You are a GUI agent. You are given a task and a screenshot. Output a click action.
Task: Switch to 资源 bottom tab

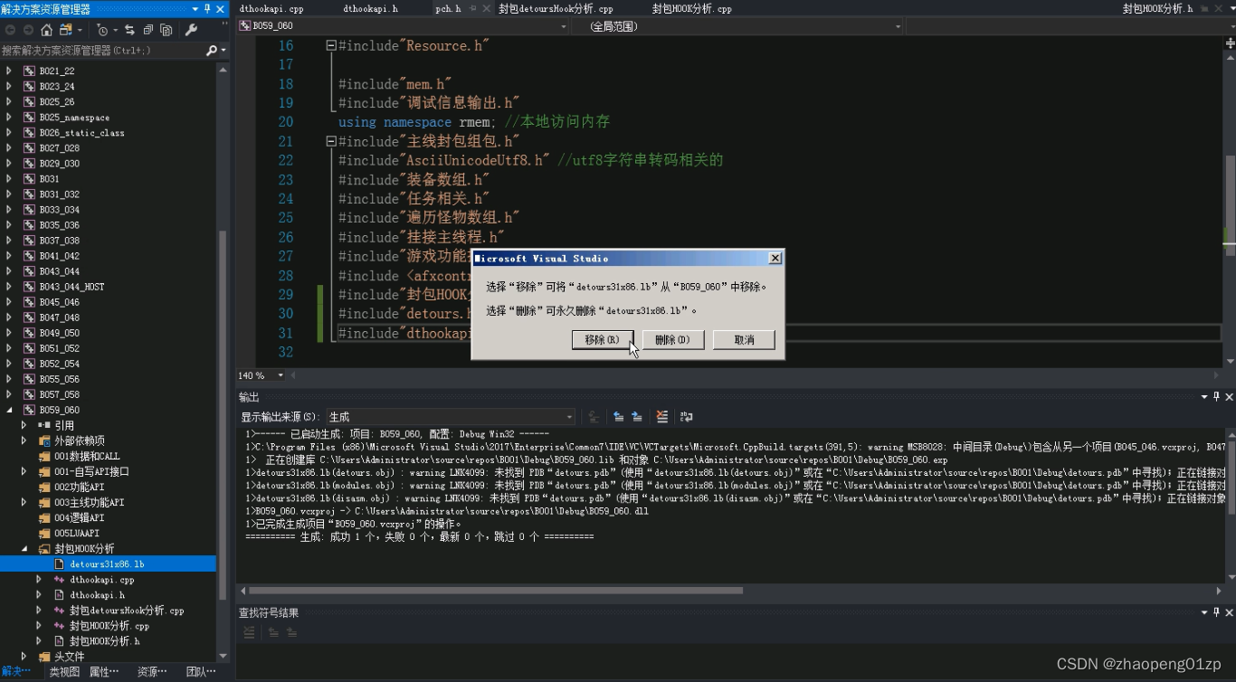click(152, 672)
